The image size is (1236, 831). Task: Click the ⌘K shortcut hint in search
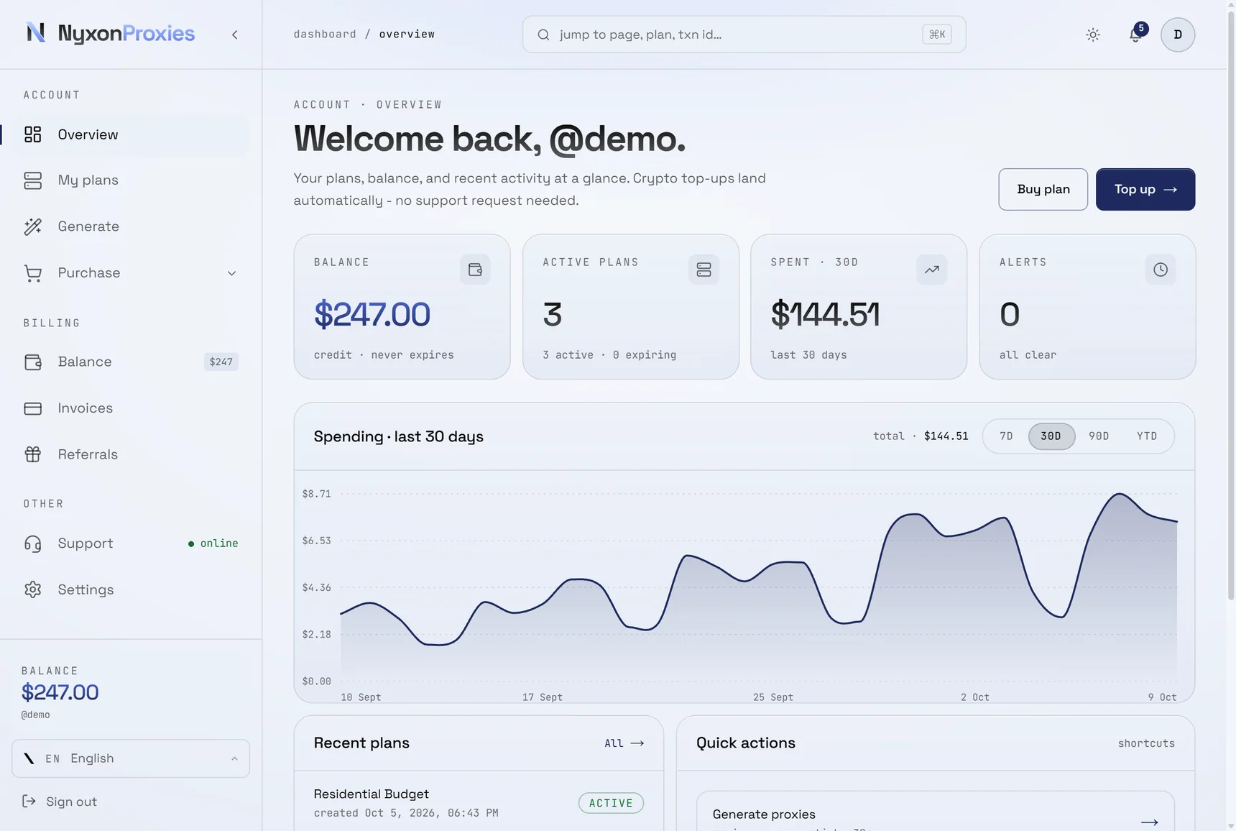pyautogui.click(x=936, y=35)
